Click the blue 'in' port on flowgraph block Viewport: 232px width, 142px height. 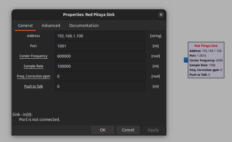(186, 60)
